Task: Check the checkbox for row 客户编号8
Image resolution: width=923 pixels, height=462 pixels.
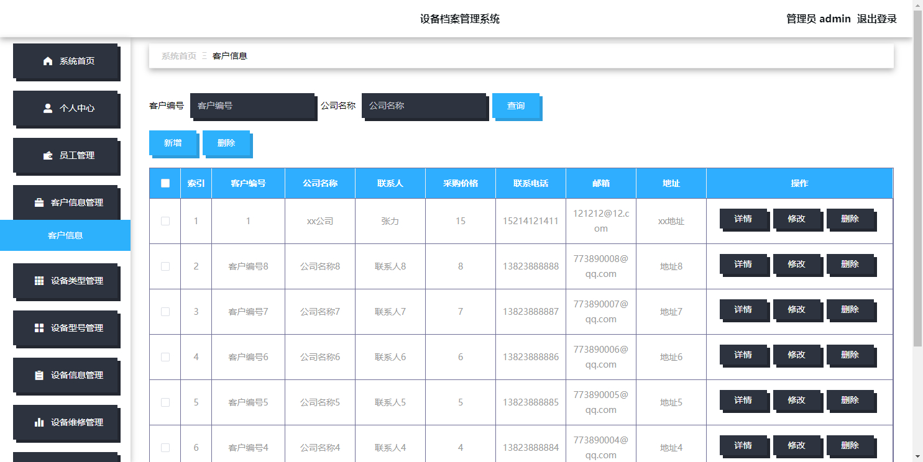Action: point(165,266)
